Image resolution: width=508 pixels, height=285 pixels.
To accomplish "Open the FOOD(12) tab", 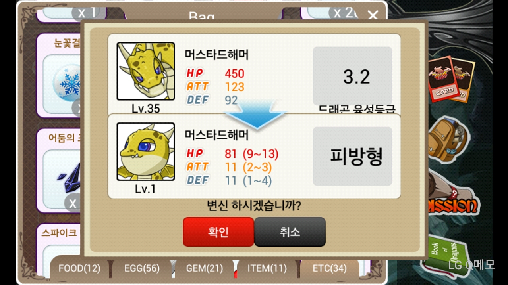I will [x=79, y=268].
